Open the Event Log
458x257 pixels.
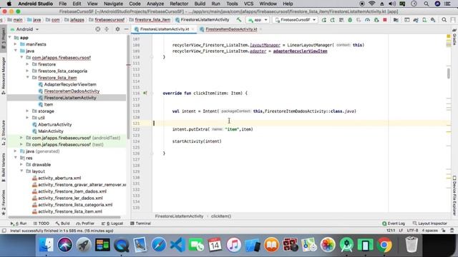394,223
